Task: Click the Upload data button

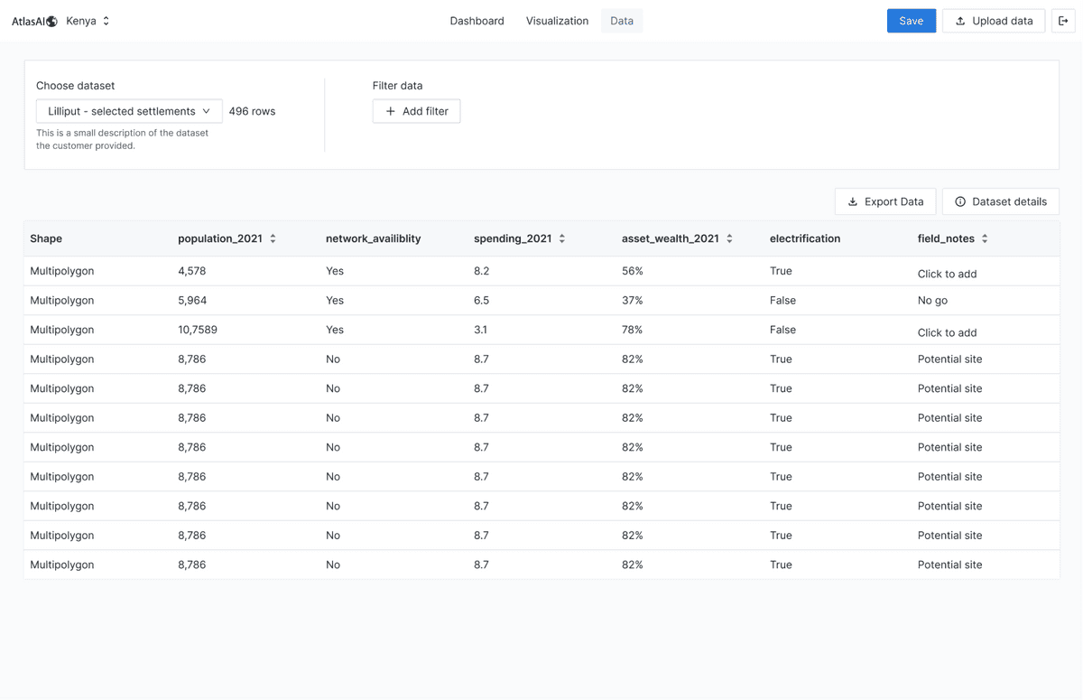Action: pos(994,21)
